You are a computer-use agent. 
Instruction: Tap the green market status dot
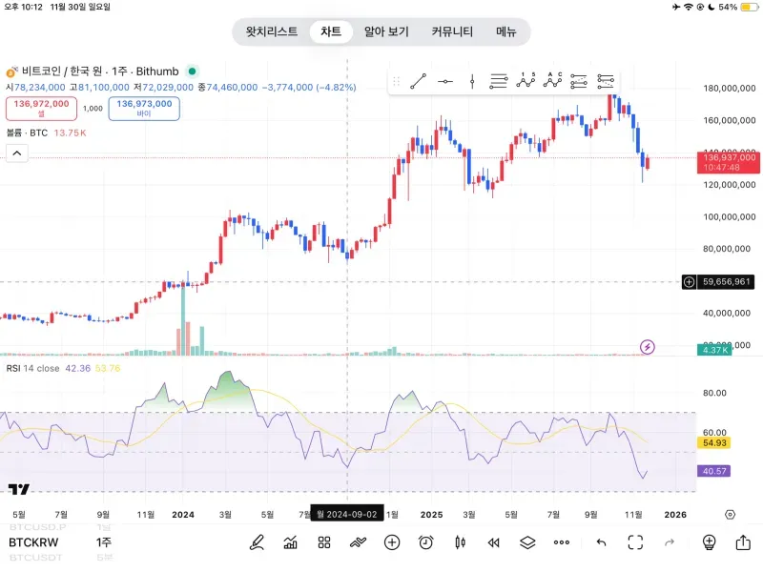click(192, 71)
